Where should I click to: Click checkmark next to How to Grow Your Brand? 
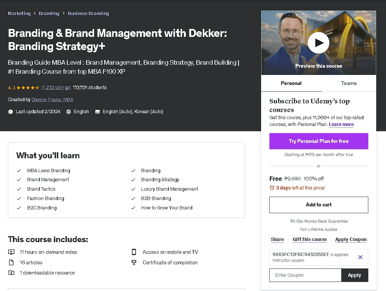point(133,208)
